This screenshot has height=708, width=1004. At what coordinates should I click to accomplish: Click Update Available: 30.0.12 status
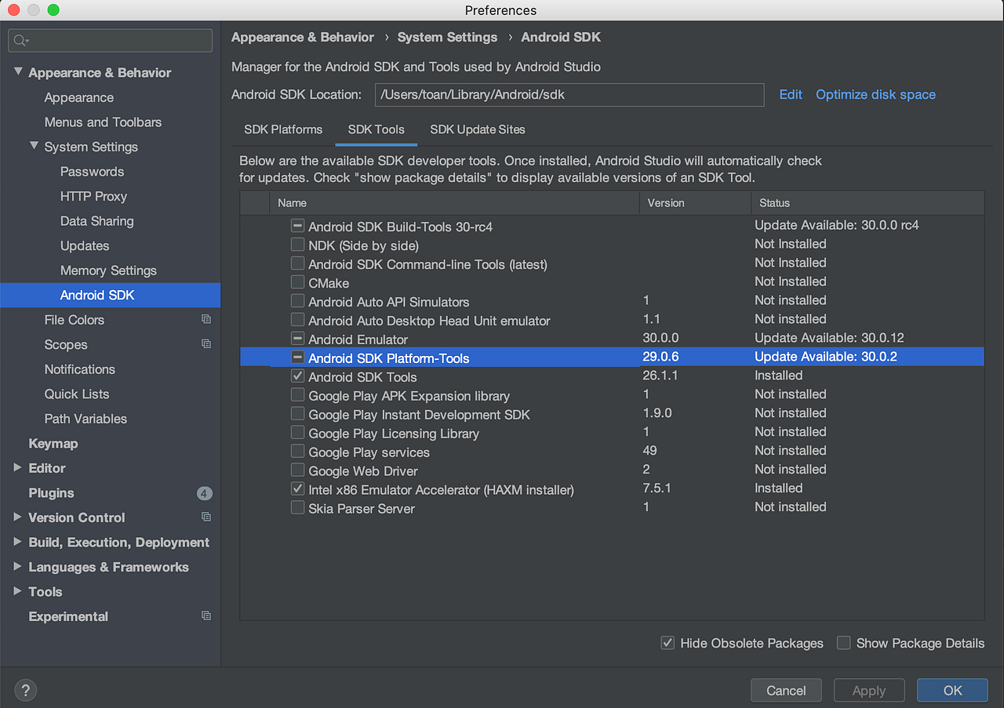coord(829,338)
